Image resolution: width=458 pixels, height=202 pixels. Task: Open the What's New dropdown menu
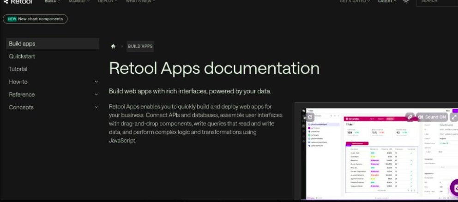(140, 1)
